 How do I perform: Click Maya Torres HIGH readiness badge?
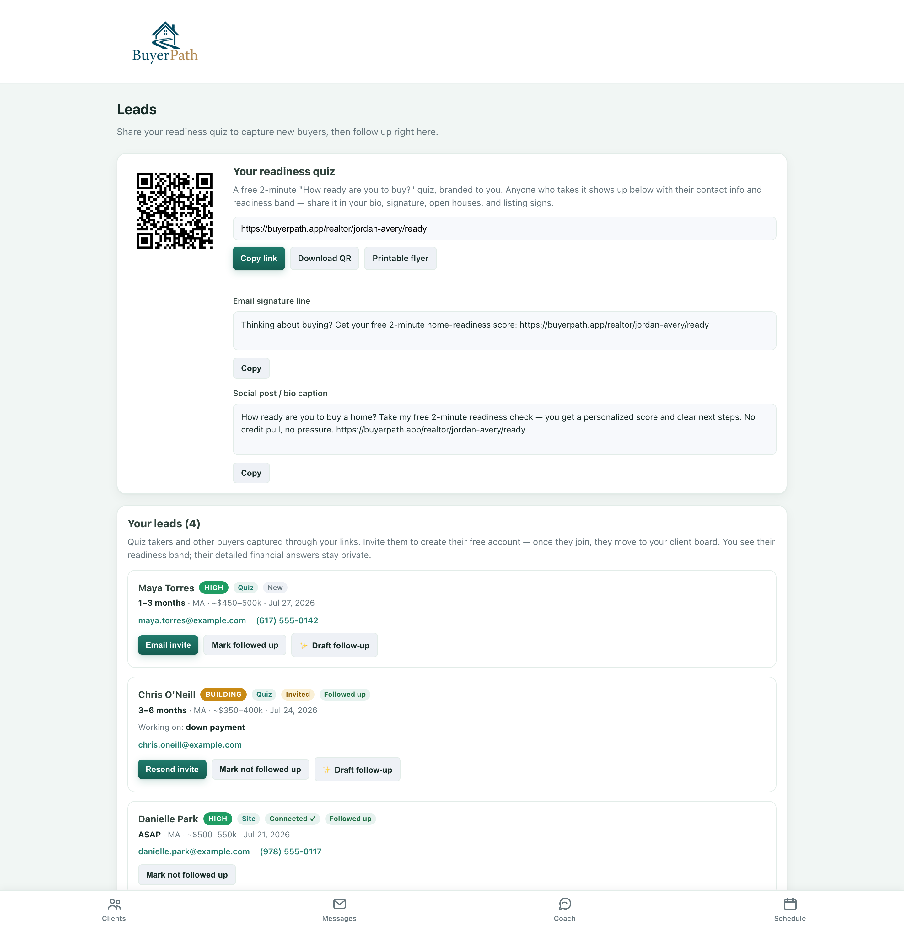214,588
